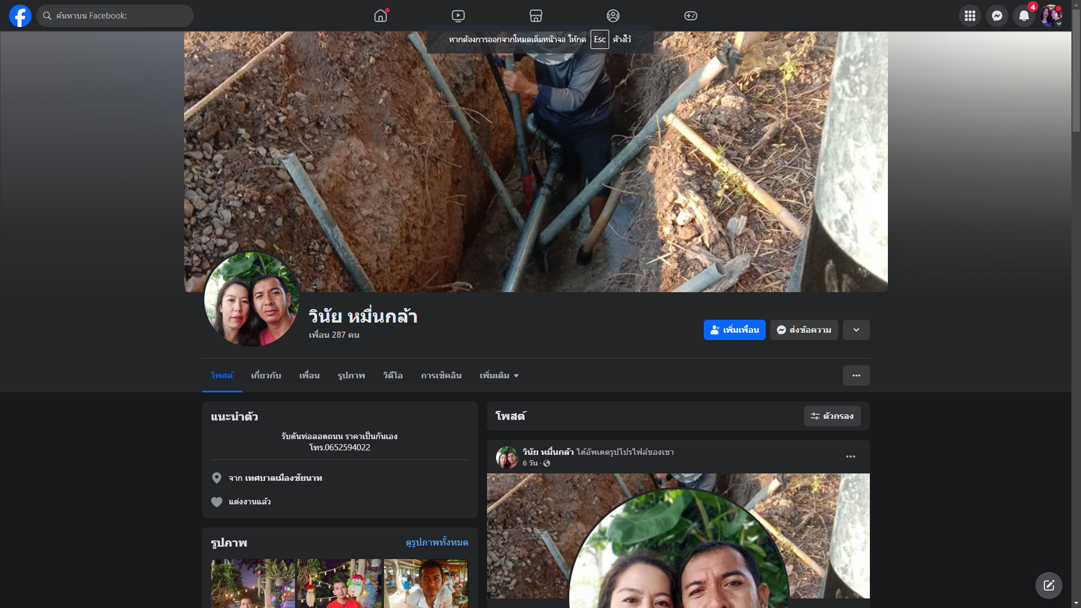Open the Marketplace store icon
Image resolution: width=1081 pixels, height=608 pixels.
click(536, 16)
